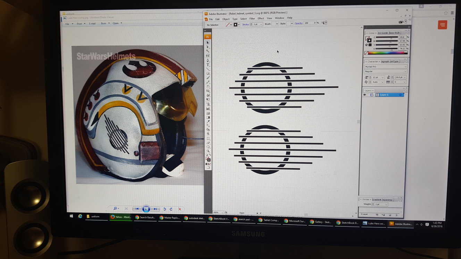Select the Pencil tool
Image resolution: width=461 pixels, height=259 pixels.
(x=208, y=82)
